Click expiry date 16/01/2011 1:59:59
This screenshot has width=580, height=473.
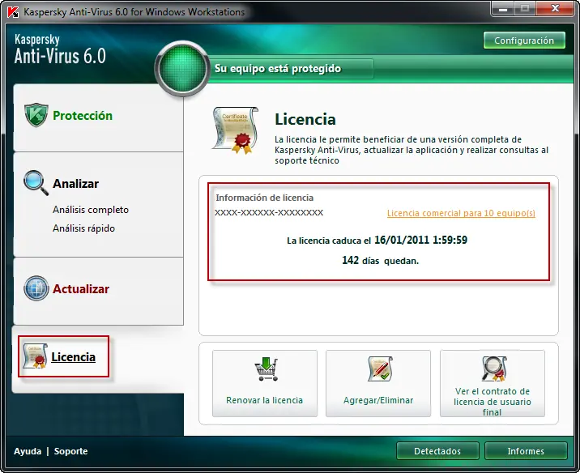coord(420,240)
